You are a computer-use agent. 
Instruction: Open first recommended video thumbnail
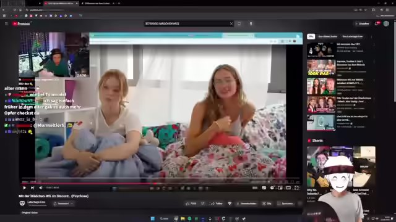pyautogui.click(x=321, y=50)
